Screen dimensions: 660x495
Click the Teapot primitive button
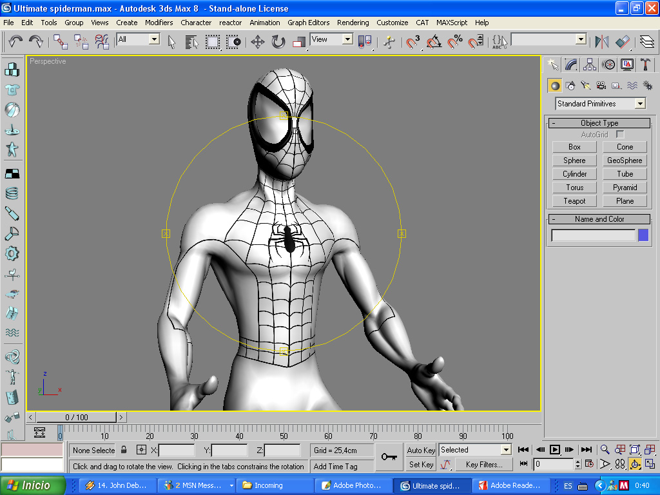[x=574, y=201]
